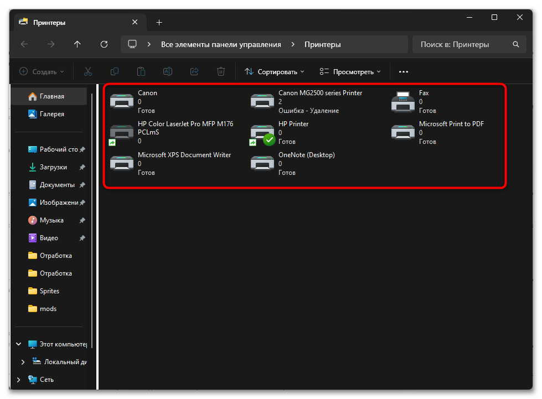Click the Canon MG2500 series Printer name
Viewport: 542px width, 399px height.
tap(320, 93)
